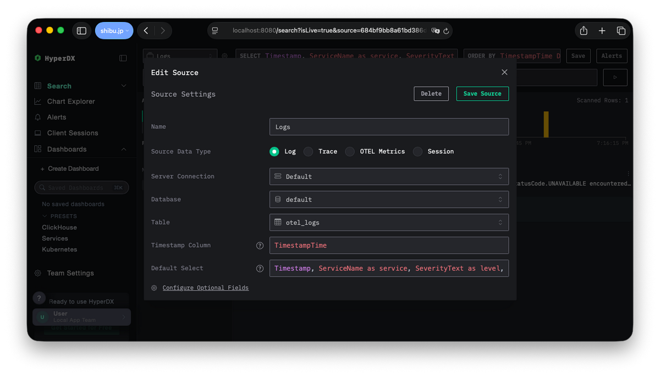Click the Search nav icon in sidebar
The image size is (660, 377).
pyautogui.click(x=37, y=86)
